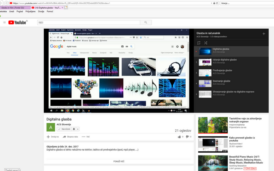The image size is (274, 171).
Task: Click the plus icon to save playlist
Action: [x=264, y=34]
